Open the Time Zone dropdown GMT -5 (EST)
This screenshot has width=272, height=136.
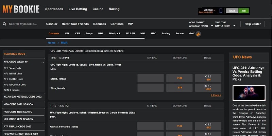(225, 26)
